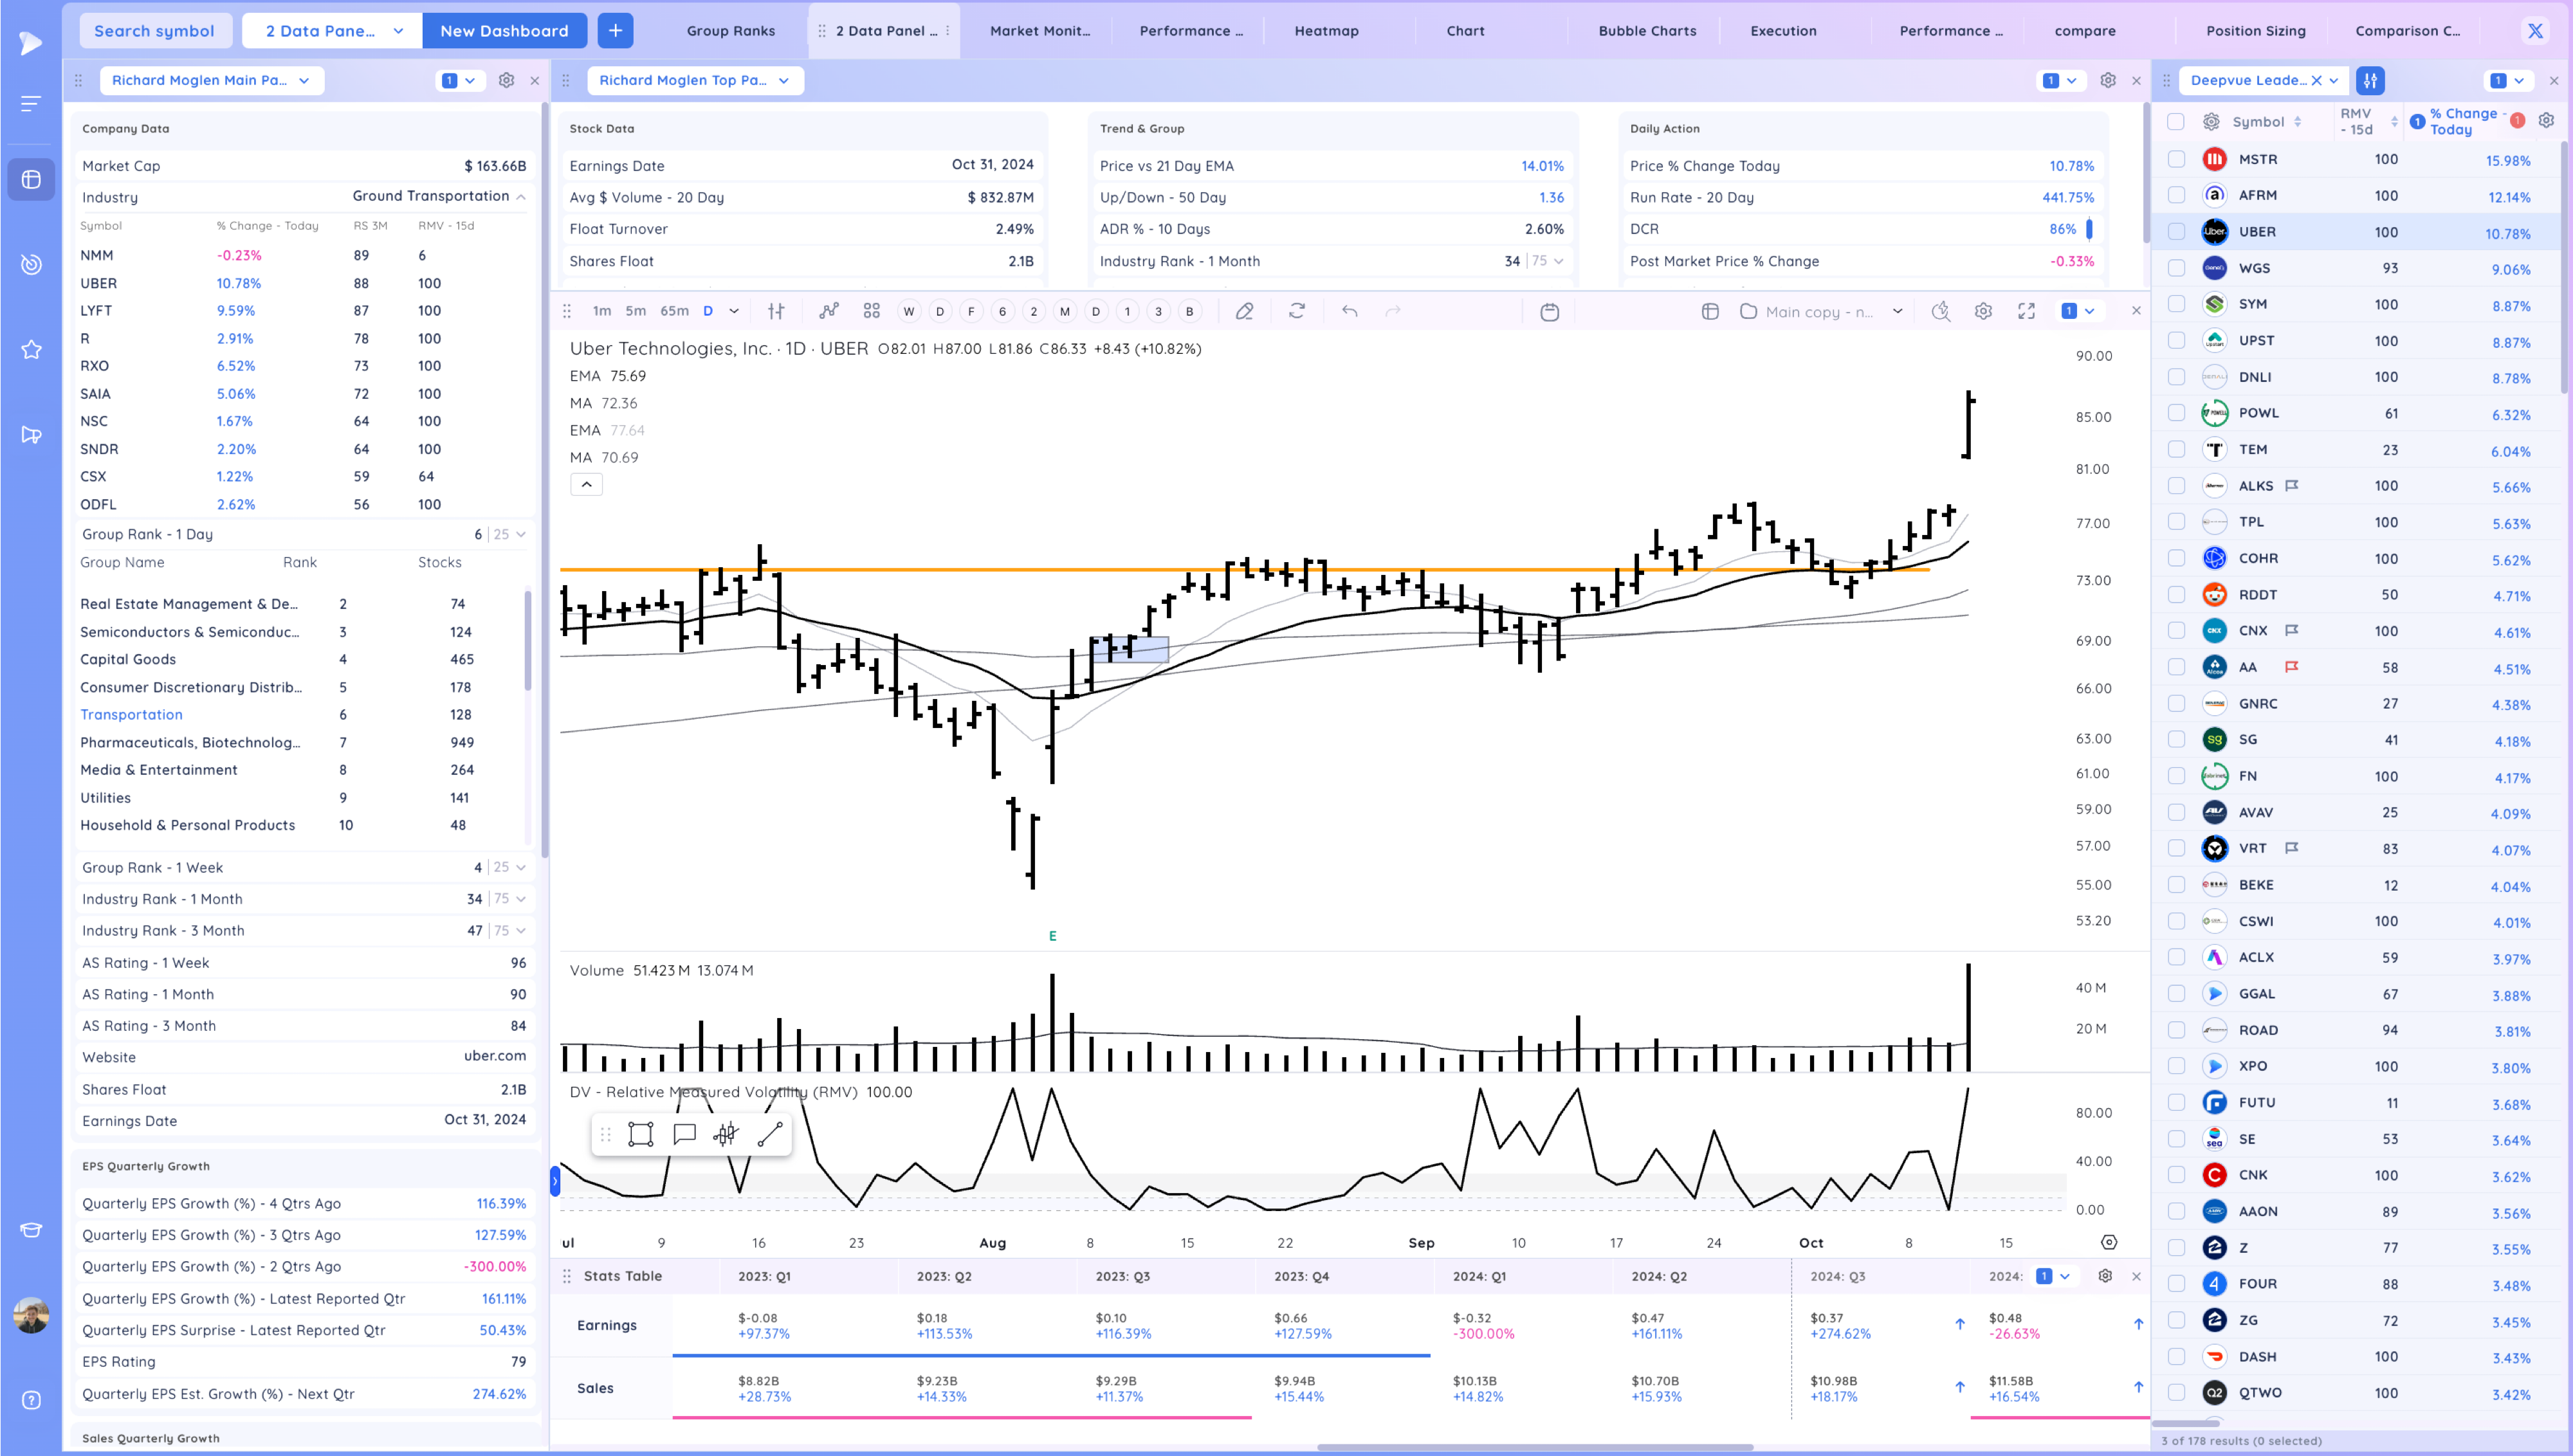Switch to the Heatmap tab
This screenshot has height=1456, width=2573.
[1326, 31]
